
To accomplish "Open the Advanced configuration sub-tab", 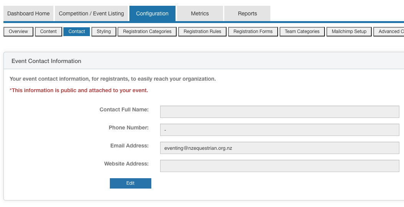I will pos(390,31).
